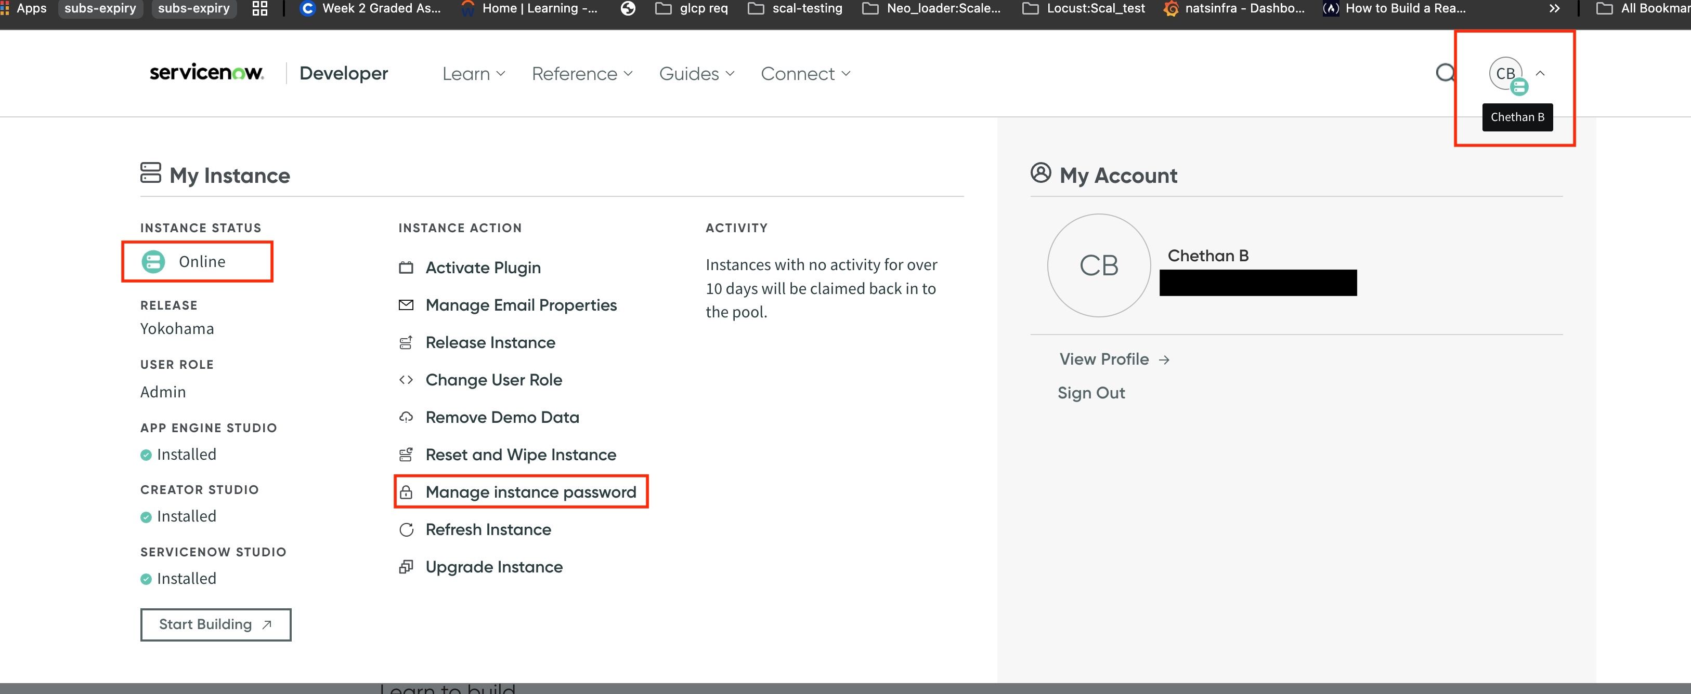Open the All Bookmarks folder
Screen dimensions: 1691x694
point(1644,8)
